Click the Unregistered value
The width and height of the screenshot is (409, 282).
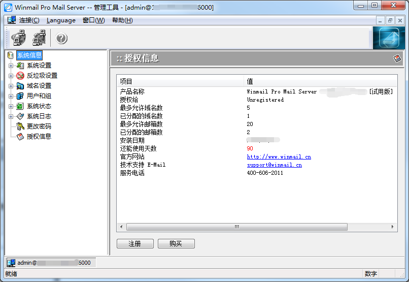pos(265,100)
